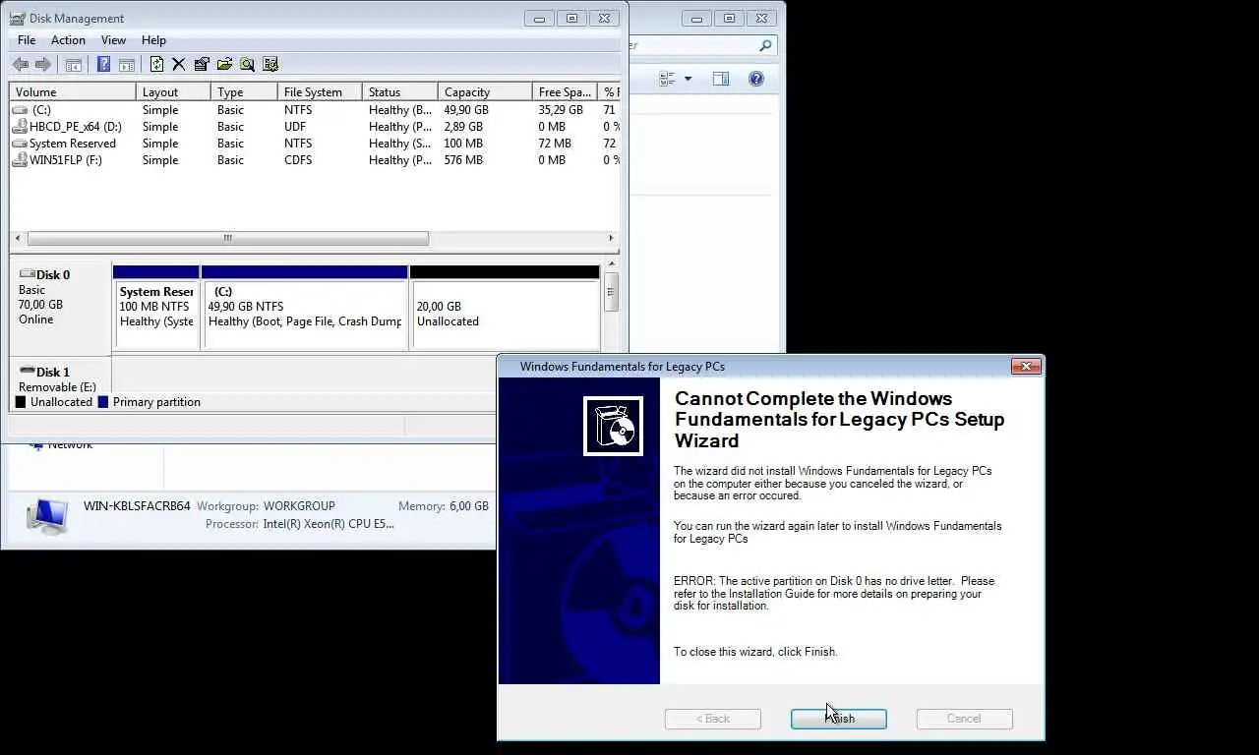
Task: Toggle the Show/Hide Action Pane toolbar icon
Action: coord(127,64)
